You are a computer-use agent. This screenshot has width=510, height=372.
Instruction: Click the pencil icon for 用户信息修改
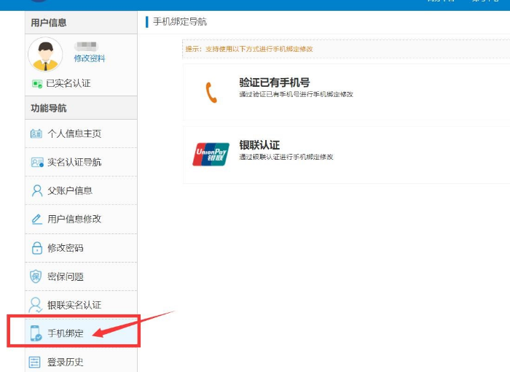tap(36, 220)
